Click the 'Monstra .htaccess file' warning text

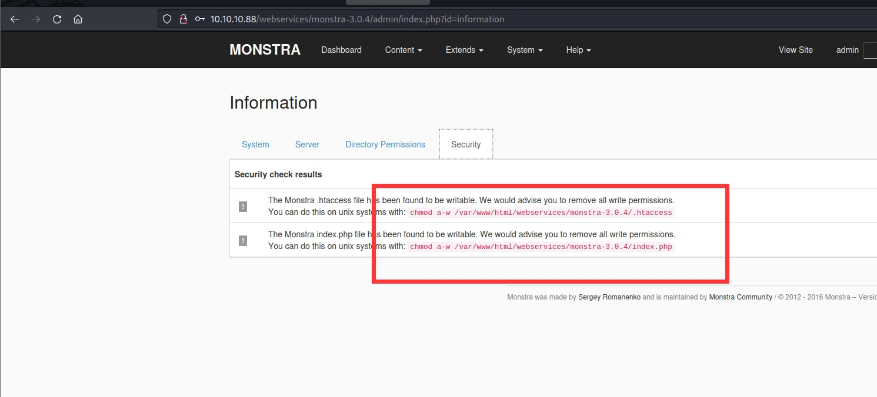[x=471, y=200]
